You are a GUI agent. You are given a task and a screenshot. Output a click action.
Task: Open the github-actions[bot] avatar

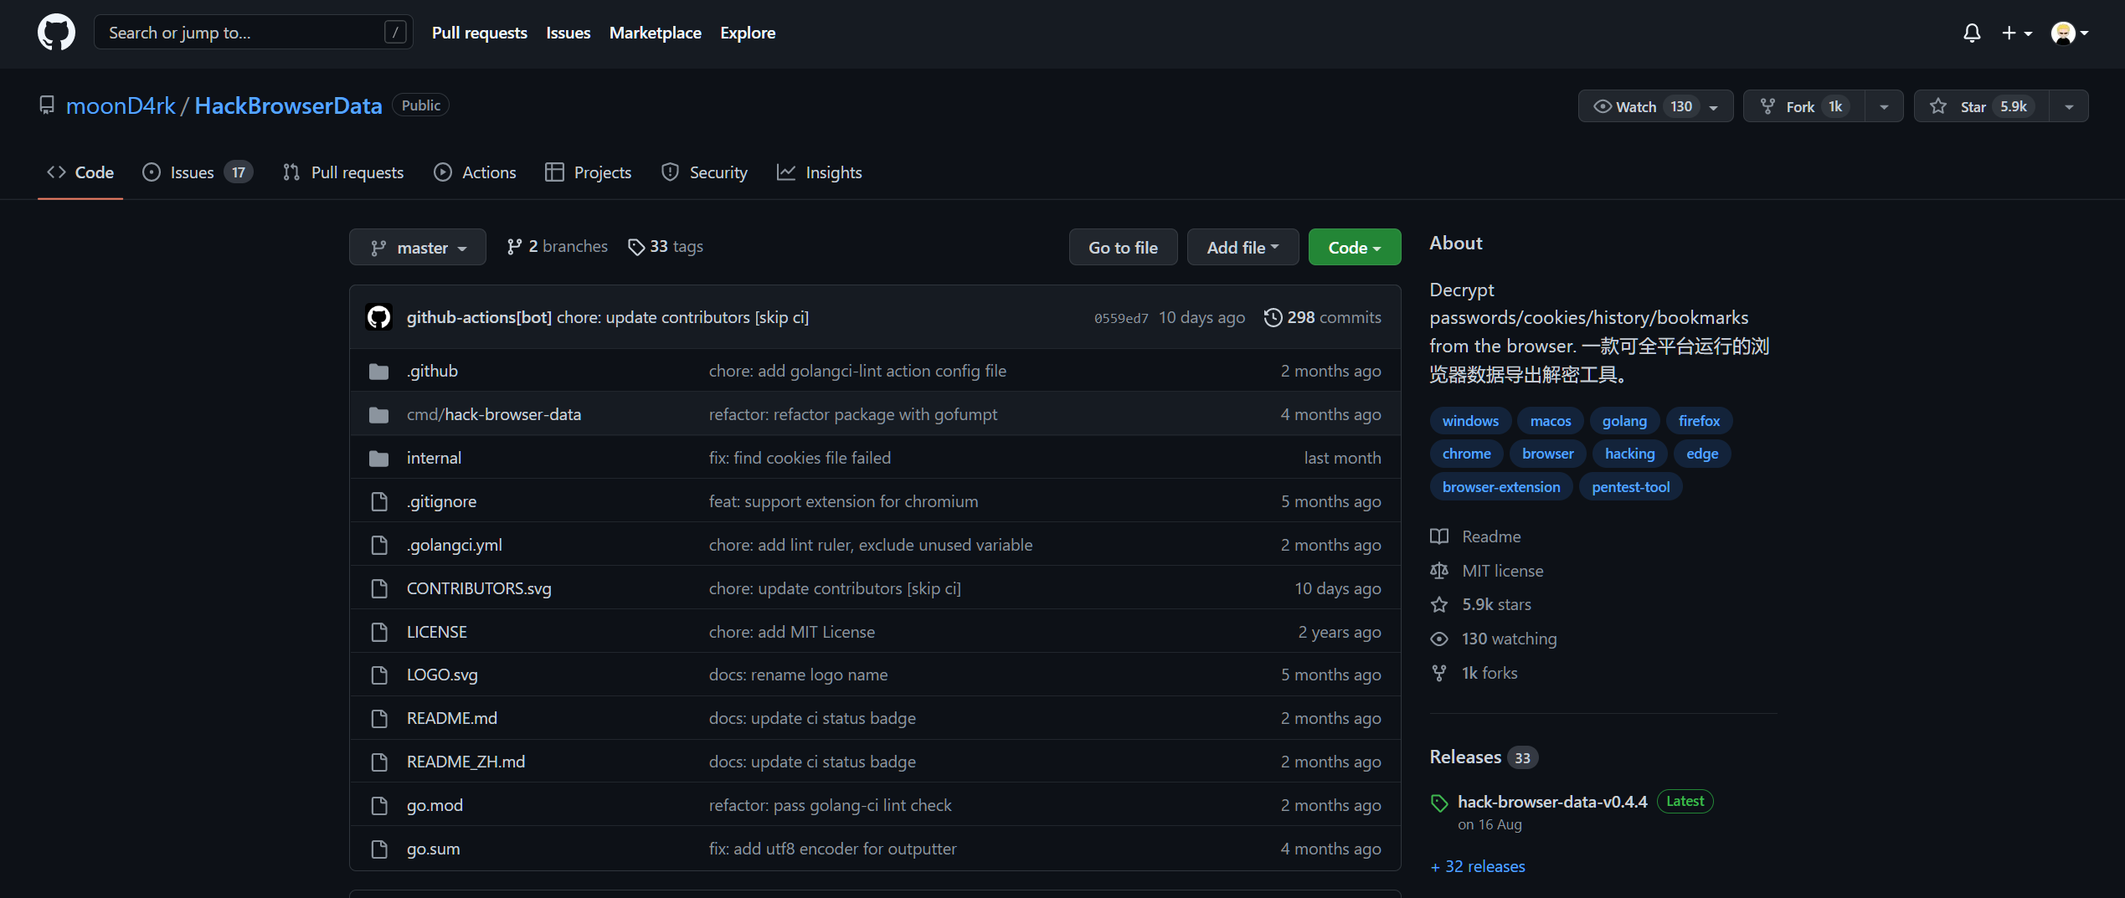(x=379, y=317)
